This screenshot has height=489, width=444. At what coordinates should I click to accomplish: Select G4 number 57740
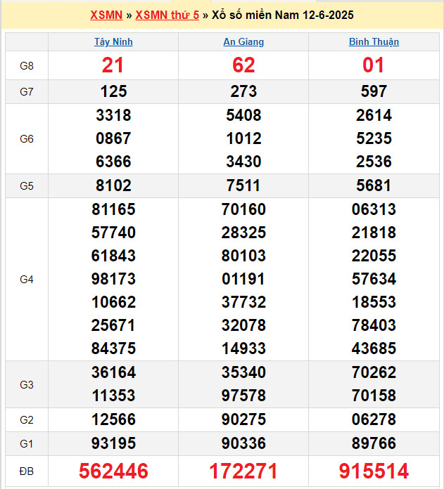point(113,233)
